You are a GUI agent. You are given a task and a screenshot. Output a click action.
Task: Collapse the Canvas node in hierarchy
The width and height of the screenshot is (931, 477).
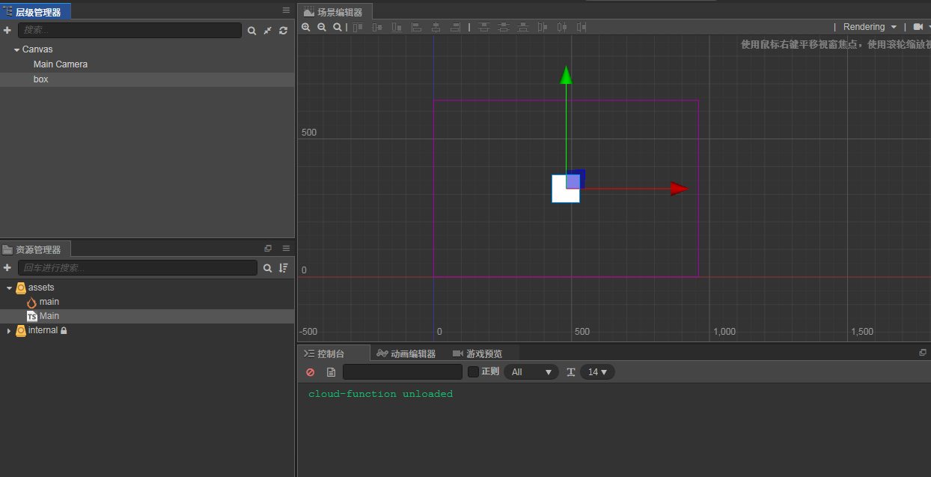click(x=16, y=49)
